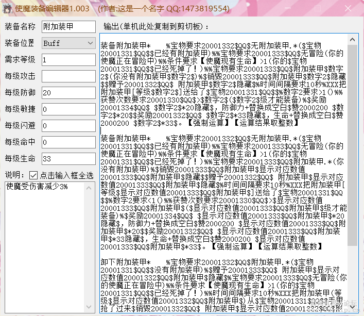
Task: Click the 装备名称 field containing 附加装甲
Action: coord(68,27)
